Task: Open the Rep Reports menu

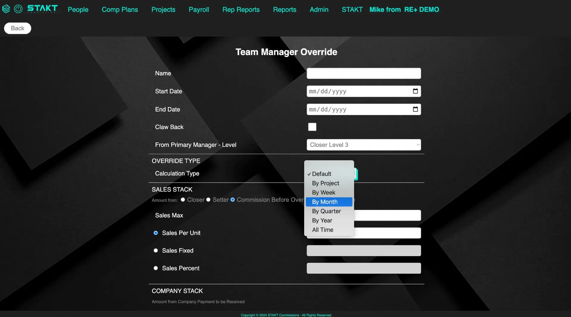Action: 241,10
